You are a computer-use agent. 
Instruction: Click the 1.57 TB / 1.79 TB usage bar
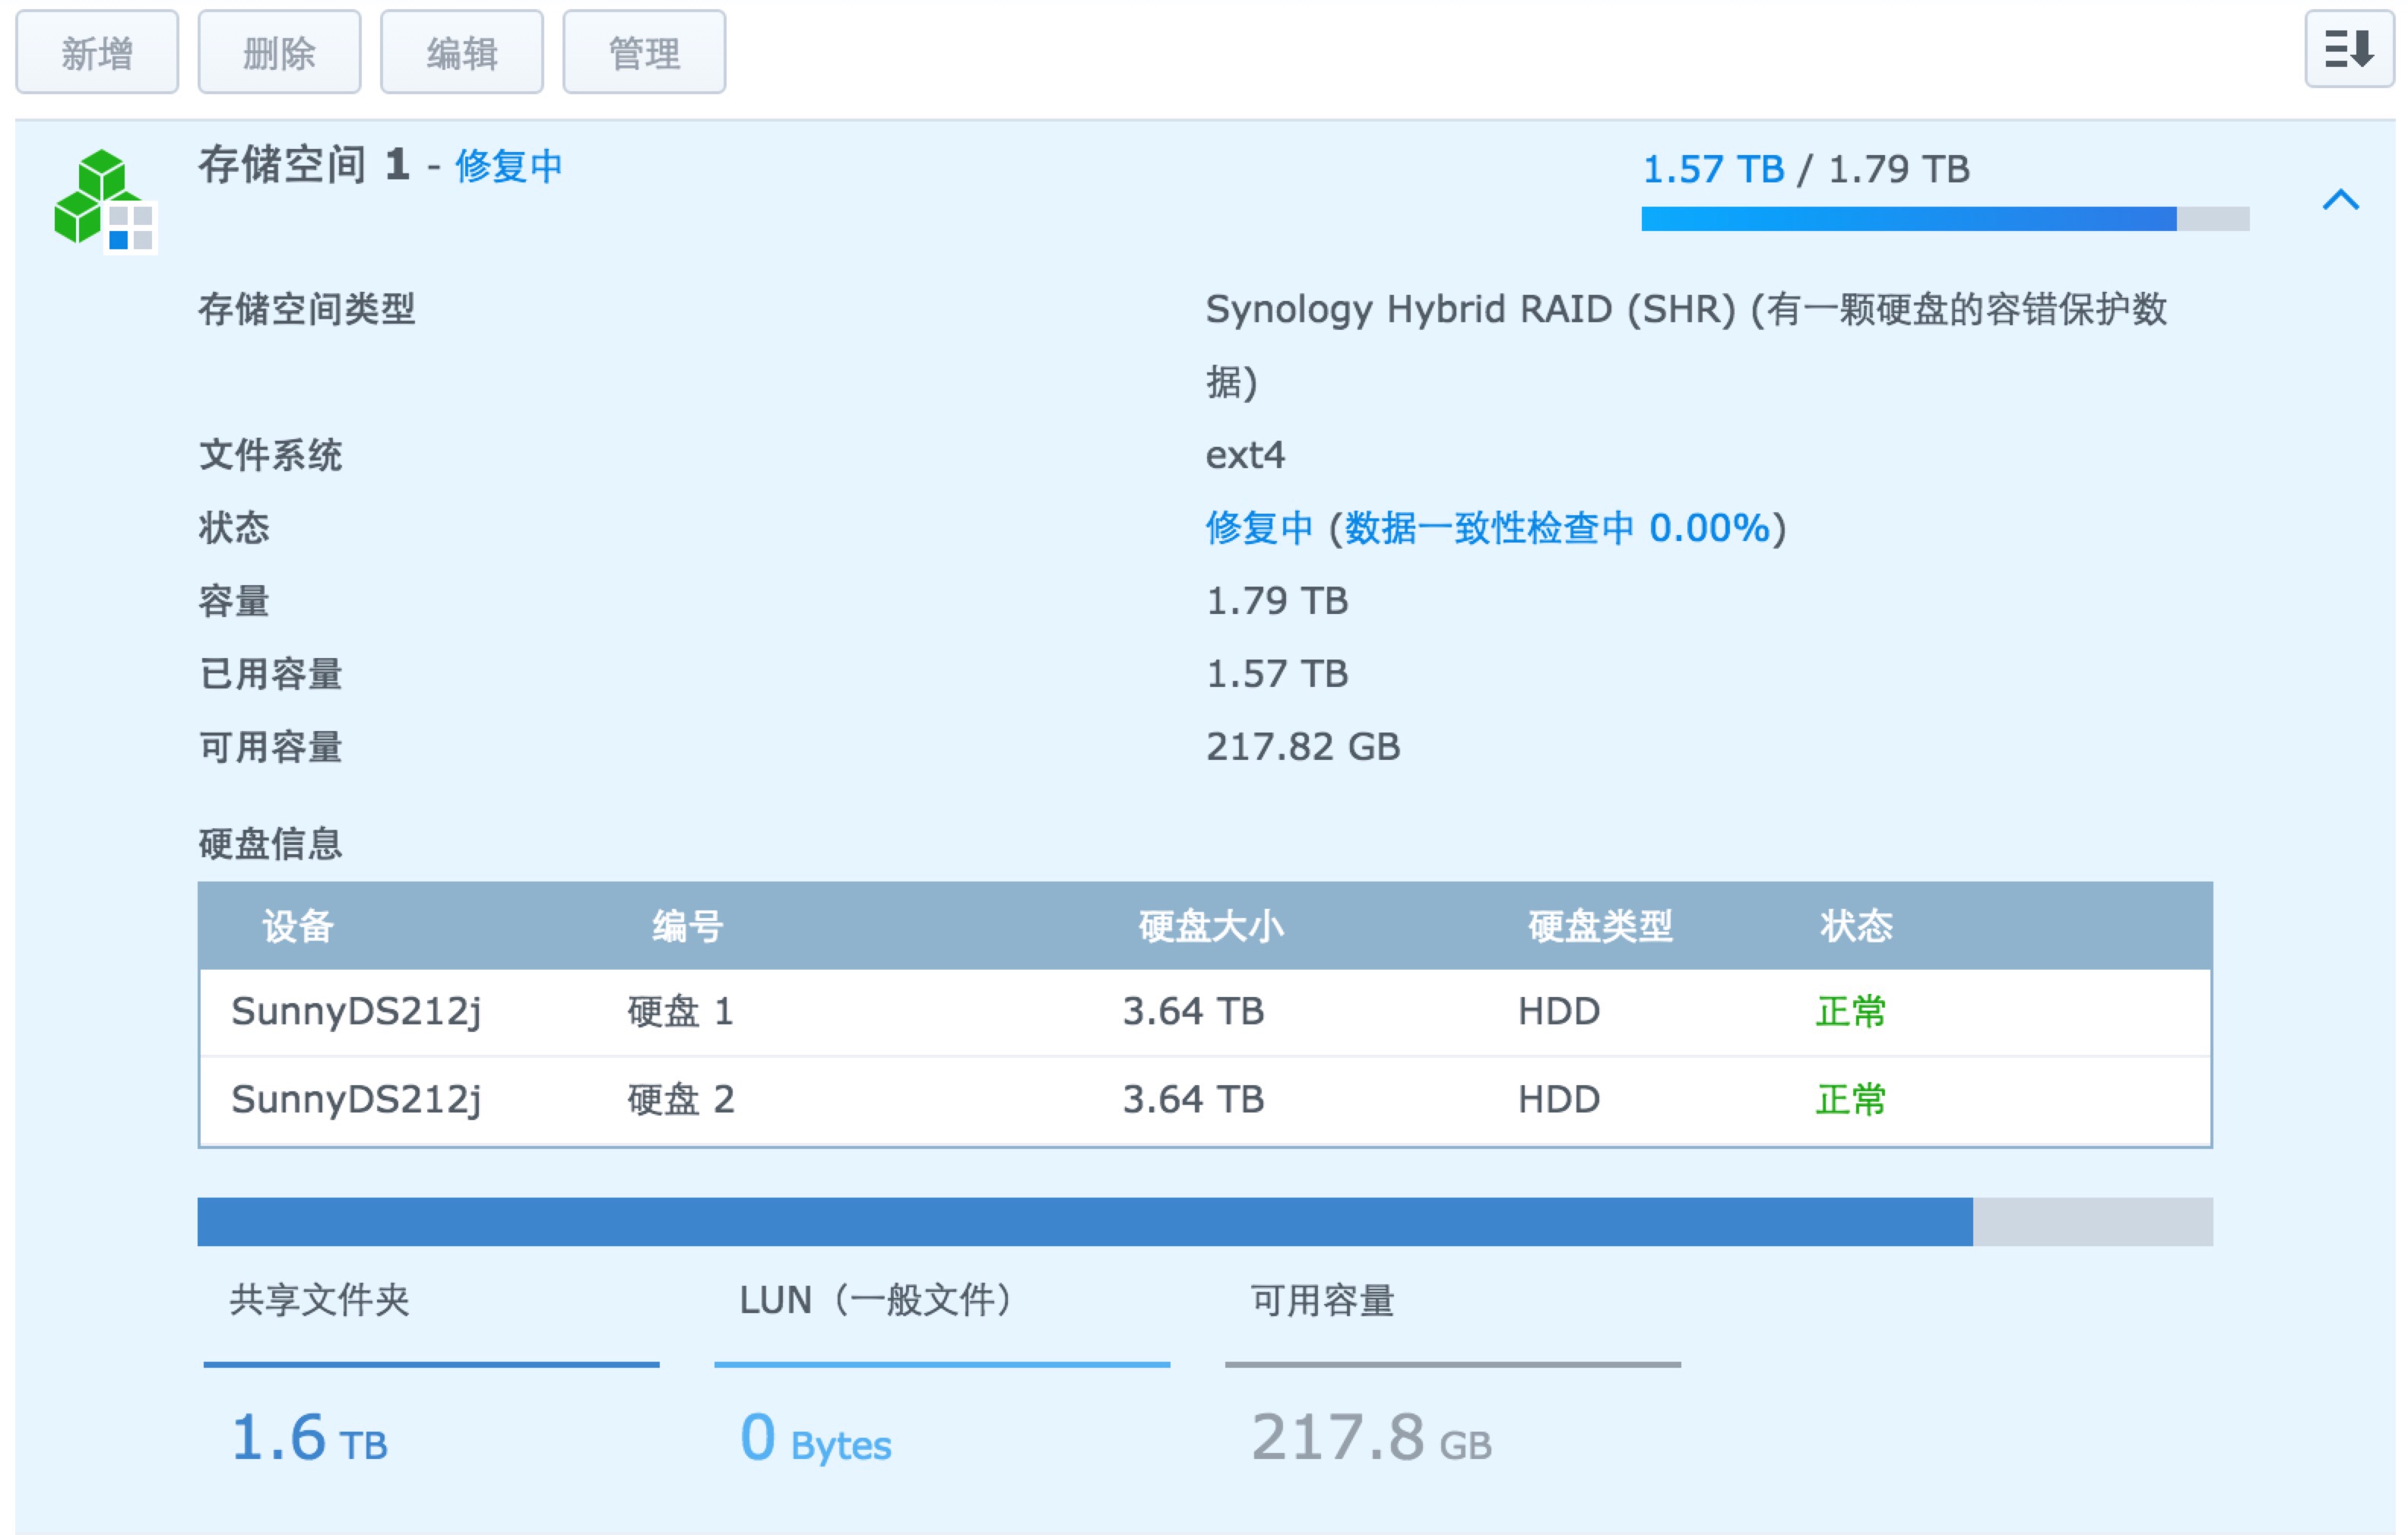point(1945,219)
